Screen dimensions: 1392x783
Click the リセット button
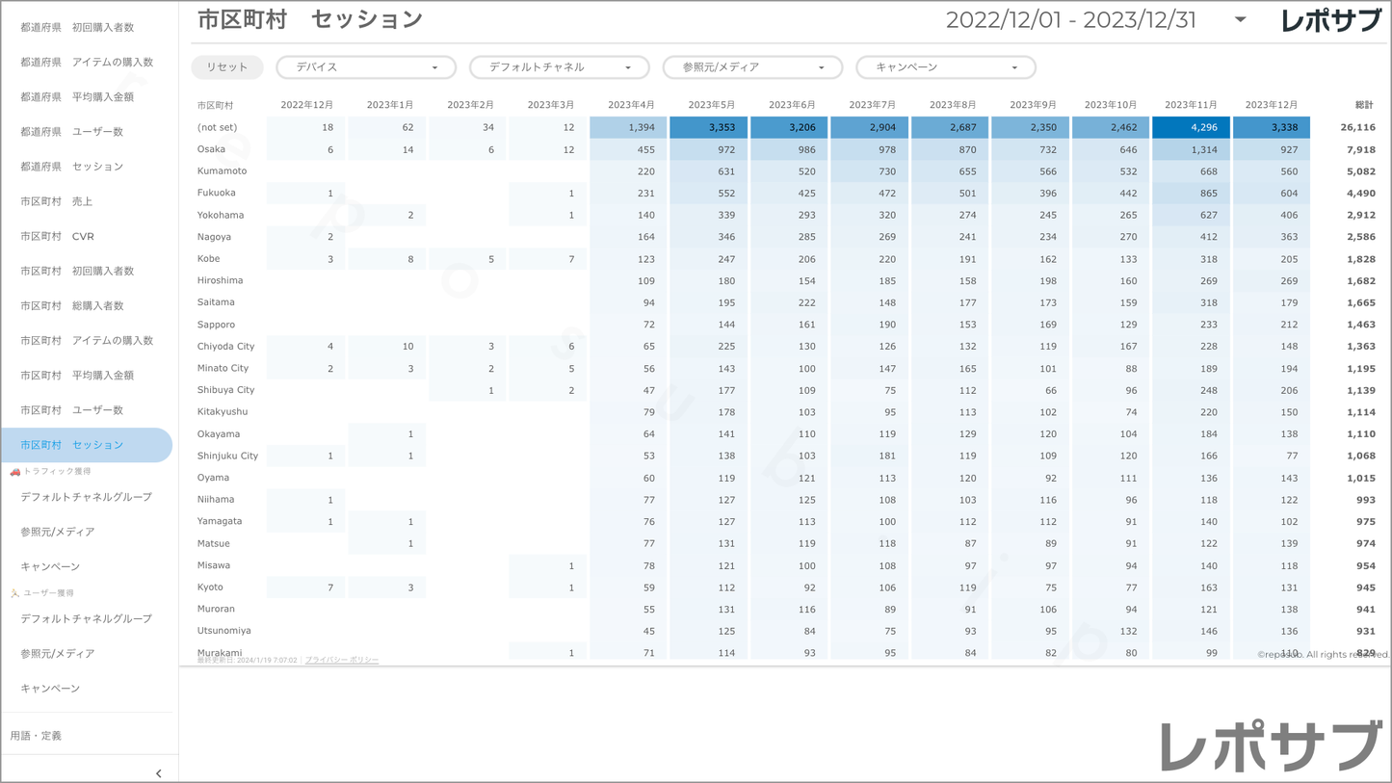[x=227, y=67]
